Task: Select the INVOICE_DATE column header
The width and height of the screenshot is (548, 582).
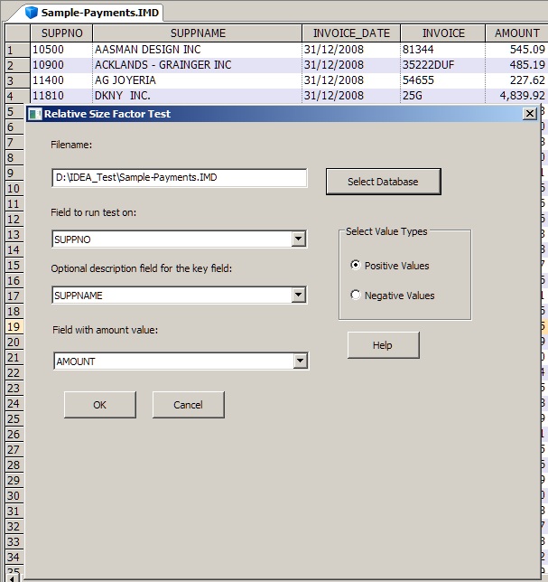Action: (350, 33)
